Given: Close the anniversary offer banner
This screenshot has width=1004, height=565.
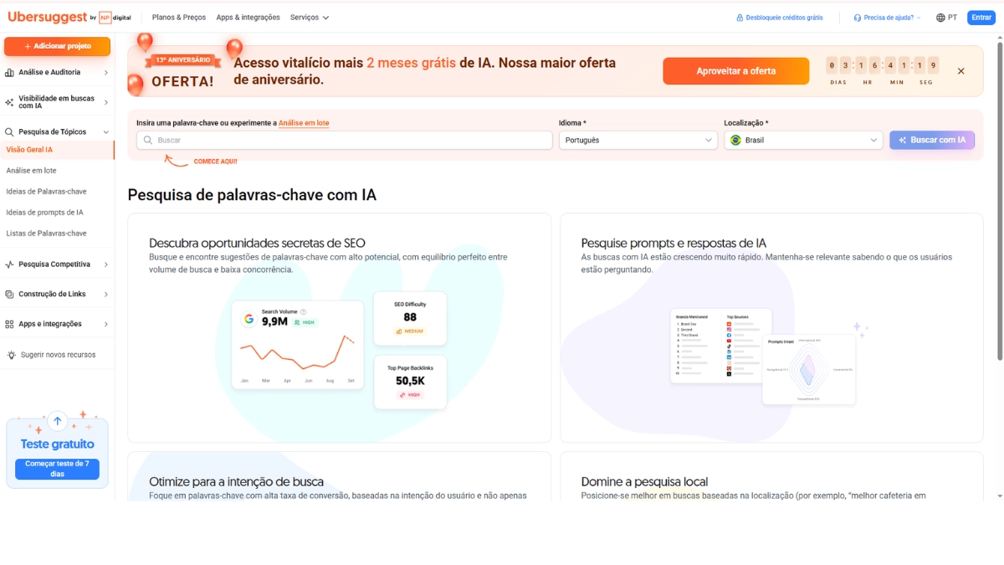Looking at the screenshot, I should (x=961, y=71).
